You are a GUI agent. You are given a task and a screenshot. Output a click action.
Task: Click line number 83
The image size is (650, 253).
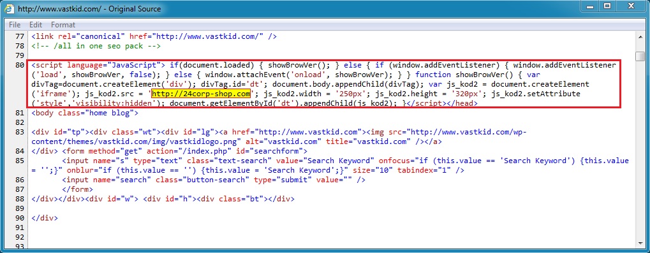[x=20, y=132]
